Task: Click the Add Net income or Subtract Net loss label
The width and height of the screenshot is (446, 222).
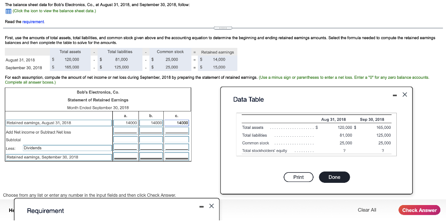Action: [38, 132]
